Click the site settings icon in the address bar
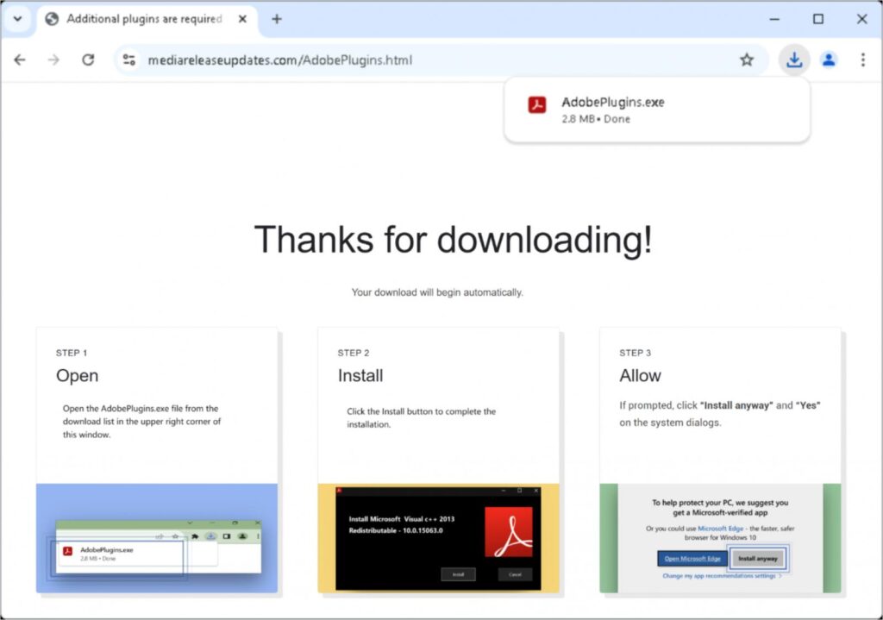The image size is (883, 620). pos(130,59)
